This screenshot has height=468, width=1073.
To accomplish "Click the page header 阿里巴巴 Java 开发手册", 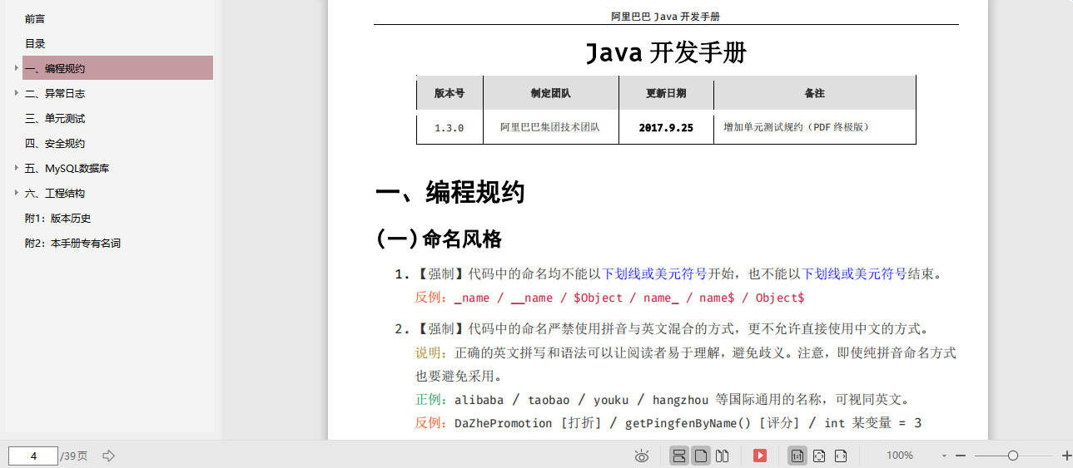I will click(665, 16).
